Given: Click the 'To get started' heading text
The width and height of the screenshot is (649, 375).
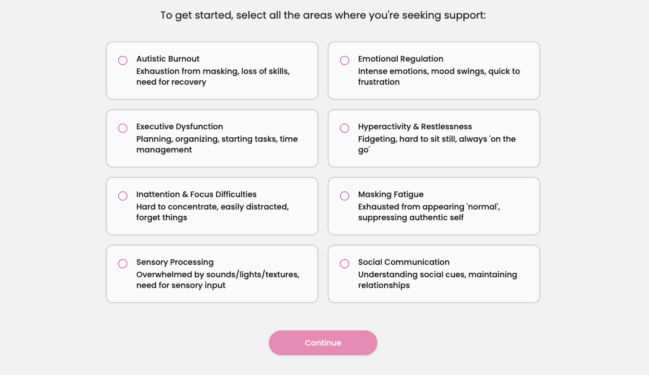Looking at the screenshot, I should (323, 15).
